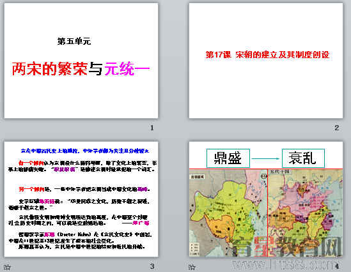Click the arrow between 鼎盛 and 衰乱
The height and width of the screenshot is (272, 351).
coord(266,159)
